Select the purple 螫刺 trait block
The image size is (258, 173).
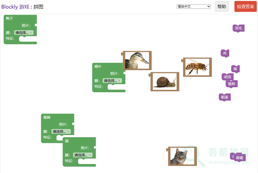pyautogui.click(x=232, y=84)
